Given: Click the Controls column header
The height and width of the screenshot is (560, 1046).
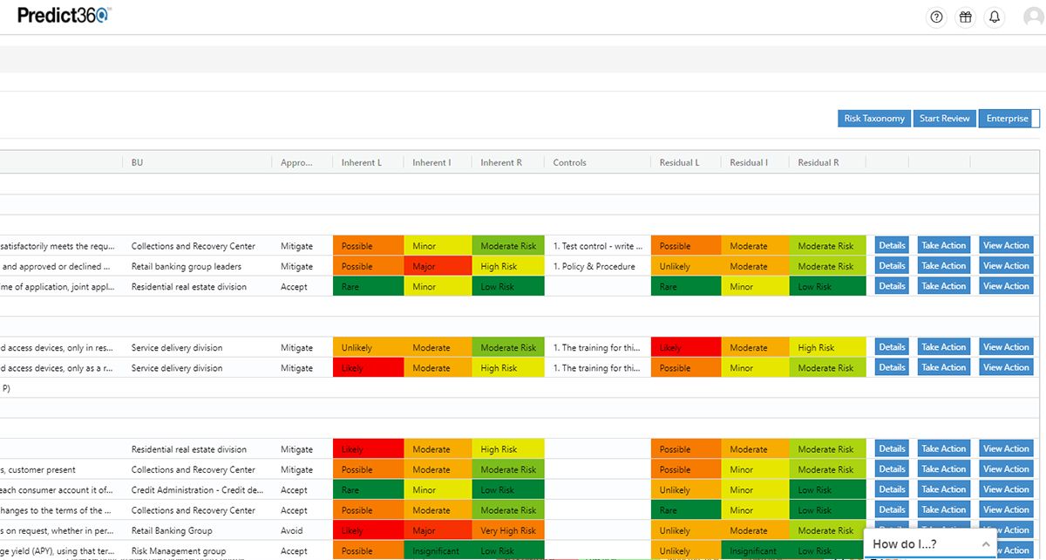Looking at the screenshot, I should (569, 162).
